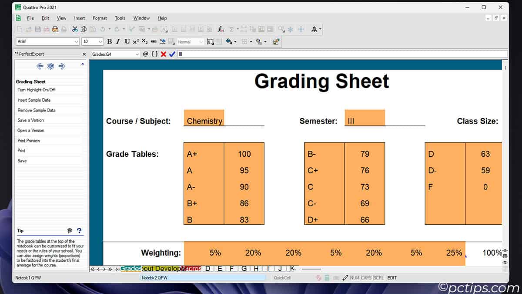Click Notebk2.QPW in the application bar
Viewport: 522px width, 294px height.
point(202,277)
